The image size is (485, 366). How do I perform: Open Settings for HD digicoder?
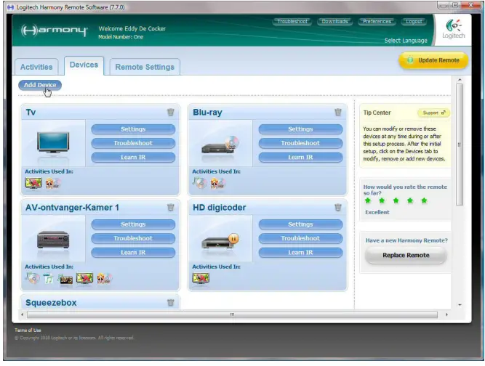tap(300, 224)
